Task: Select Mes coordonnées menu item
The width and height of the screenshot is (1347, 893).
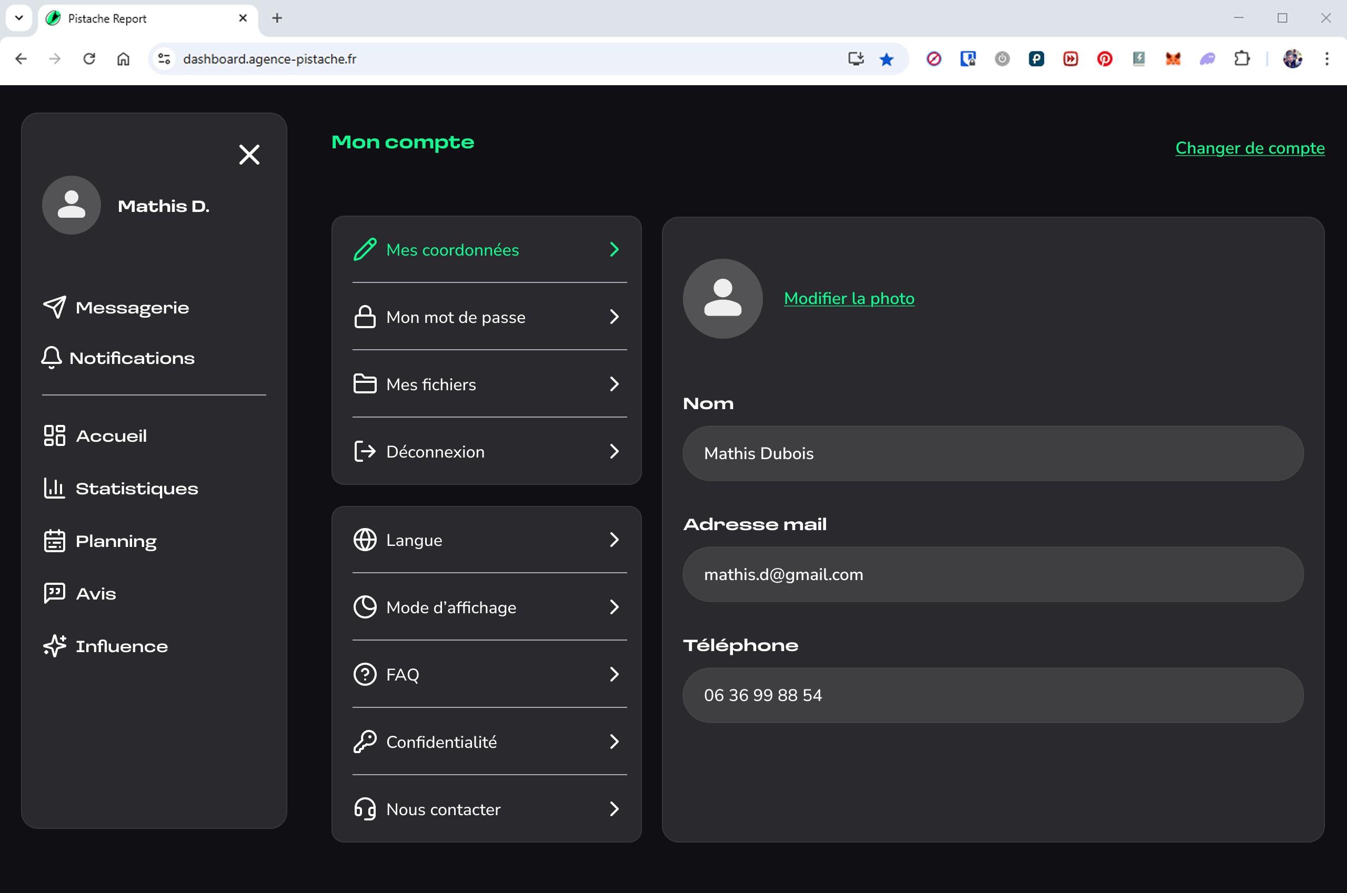Action: click(453, 249)
